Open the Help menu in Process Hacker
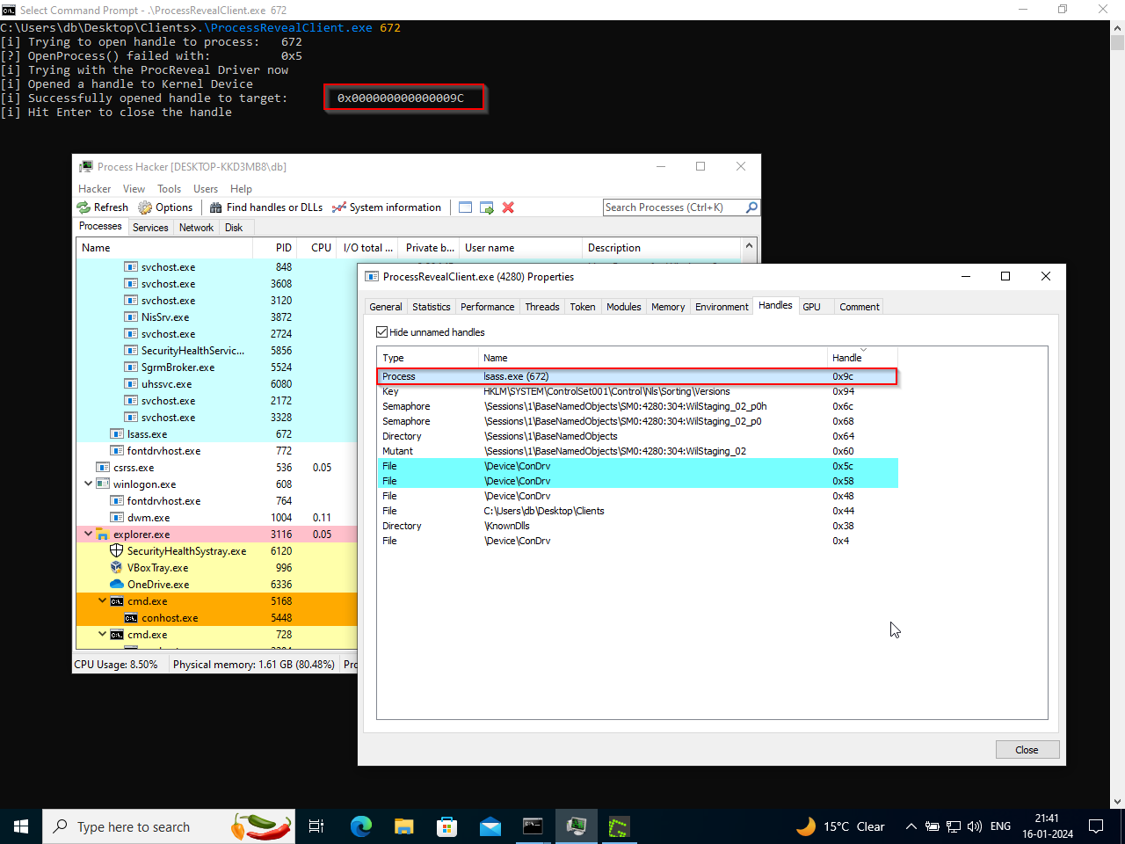Viewport: 1125px width, 844px height. click(241, 189)
